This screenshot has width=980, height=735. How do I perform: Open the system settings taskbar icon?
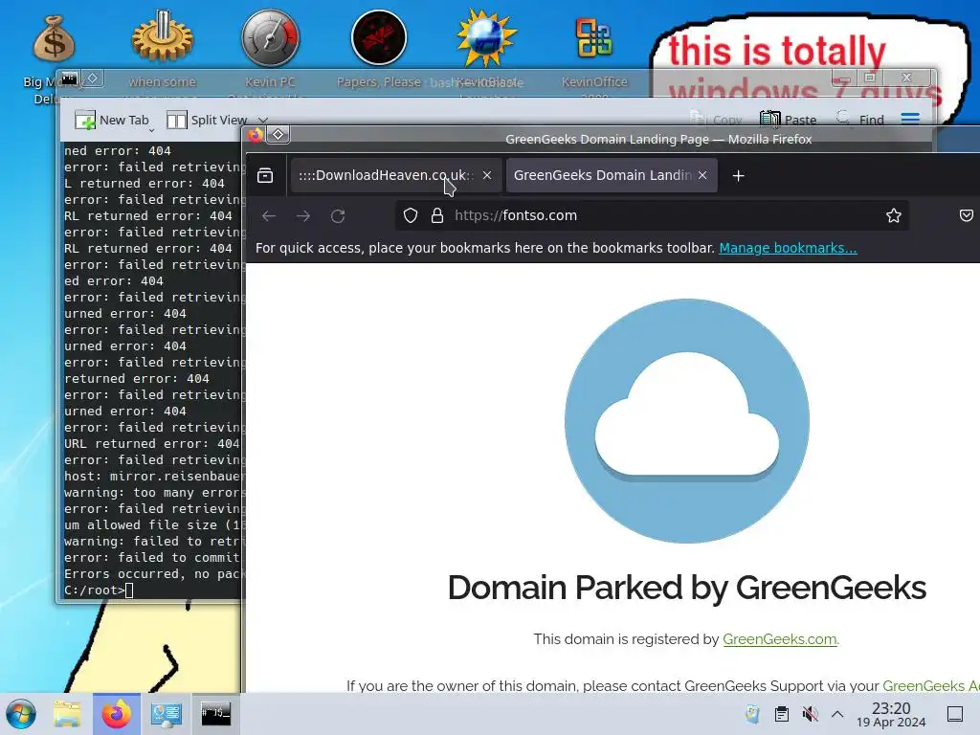(167, 714)
